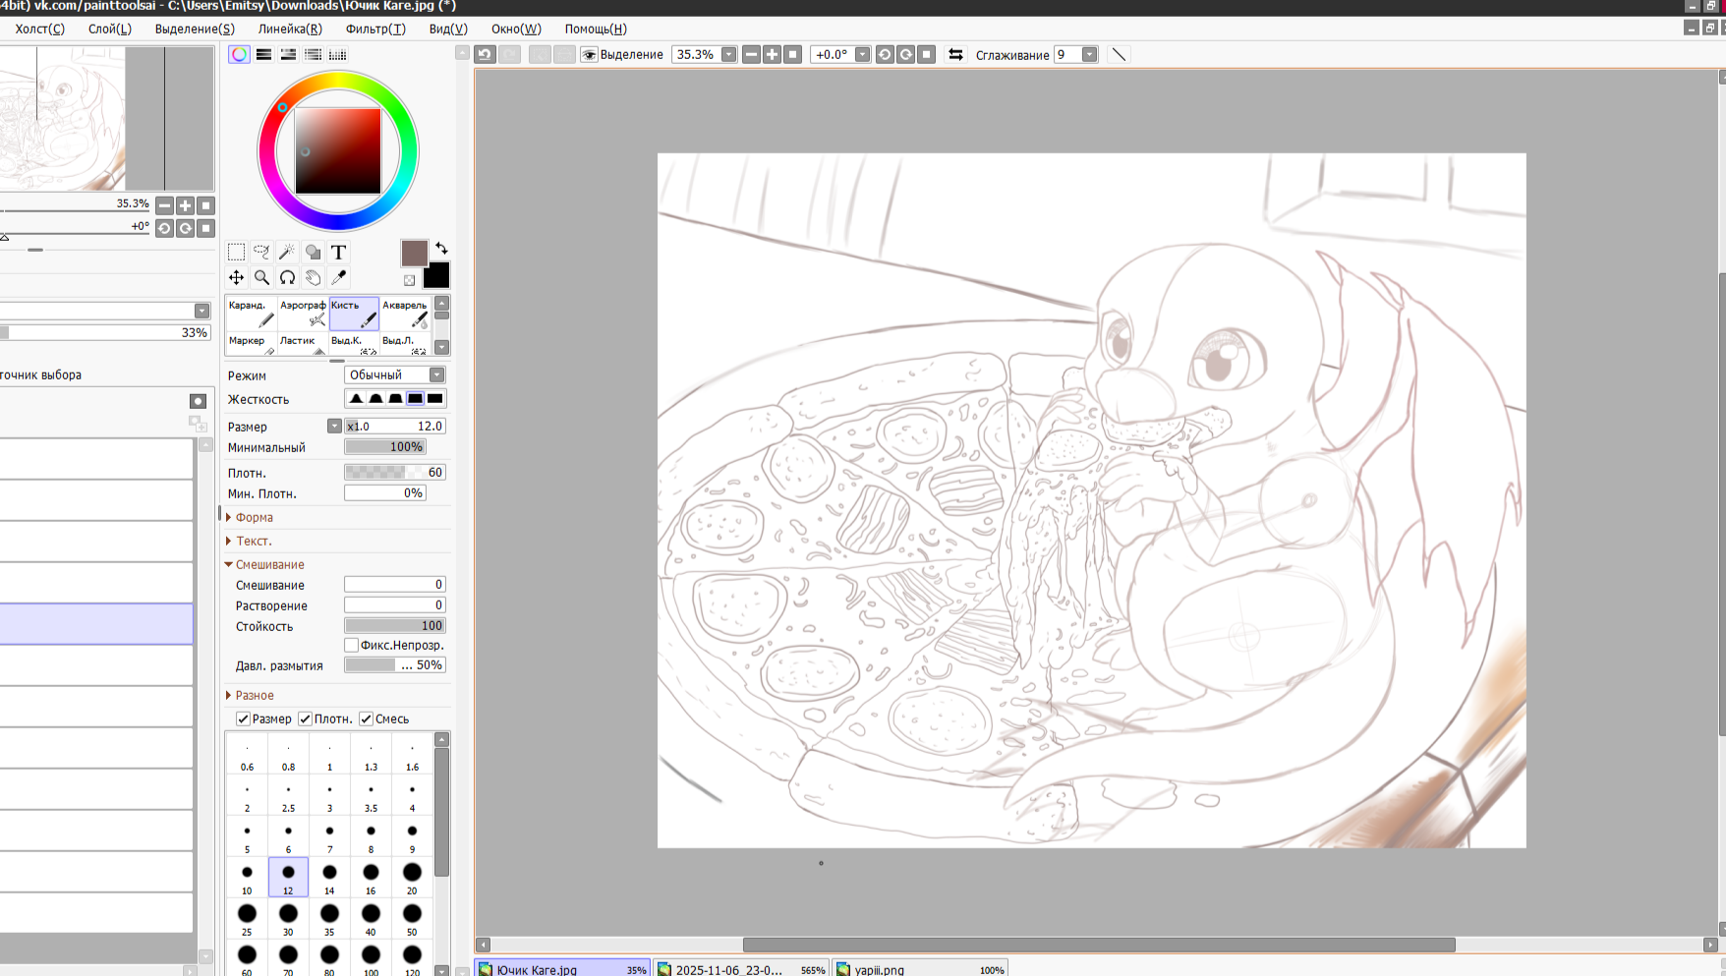1726x976 pixels.
Task: Choose the Выд.К. selection pen tool
Action: 354,343
